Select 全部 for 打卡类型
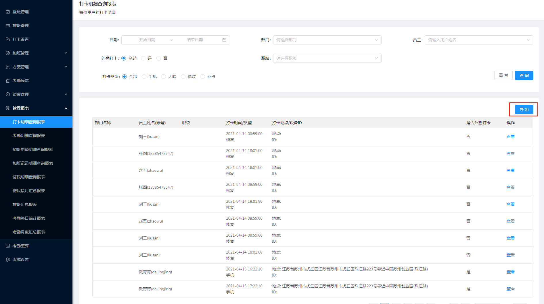 [x=124, y=77]
